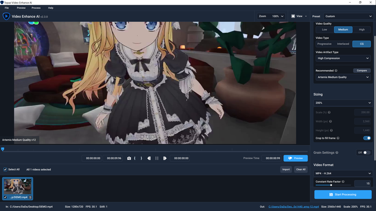The height and width of the screenshot is (211, 376).
Task: Open the Preset Custom dropdown
Action: coord(348,16)
